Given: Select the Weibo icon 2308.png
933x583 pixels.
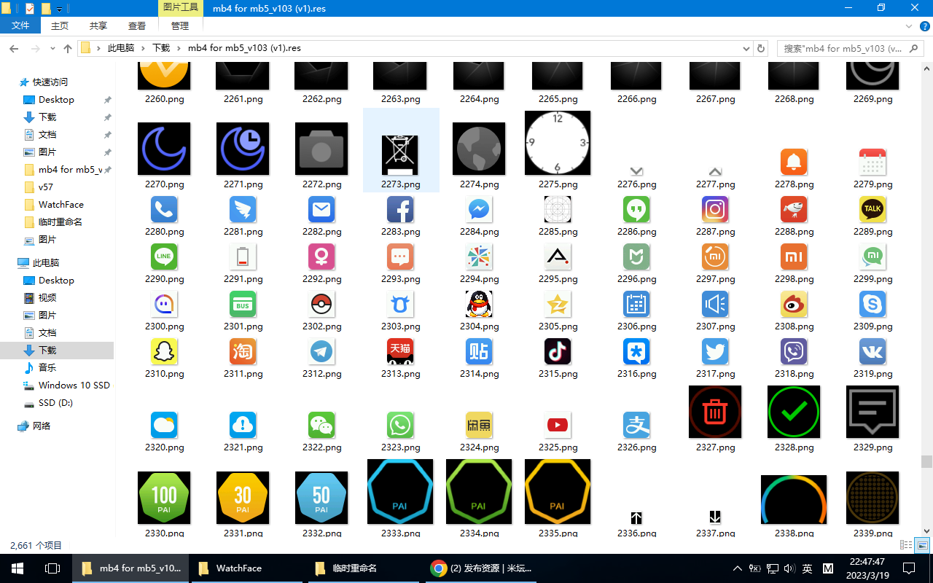Looking at the screenshot, I should pos(794,304).
